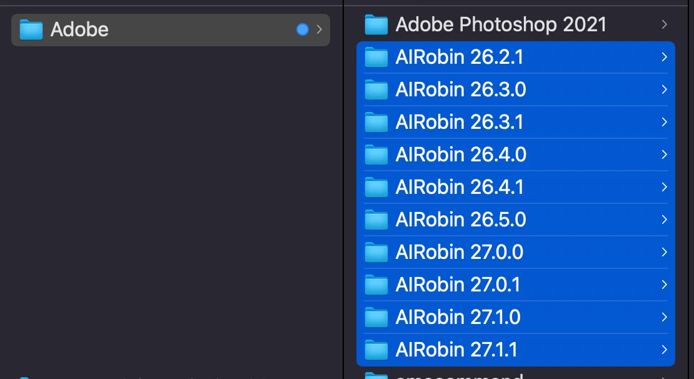Click the AIRobin 26.2.1 name text
The width and height of the screenshot is (694, 379).
[460, 57]
